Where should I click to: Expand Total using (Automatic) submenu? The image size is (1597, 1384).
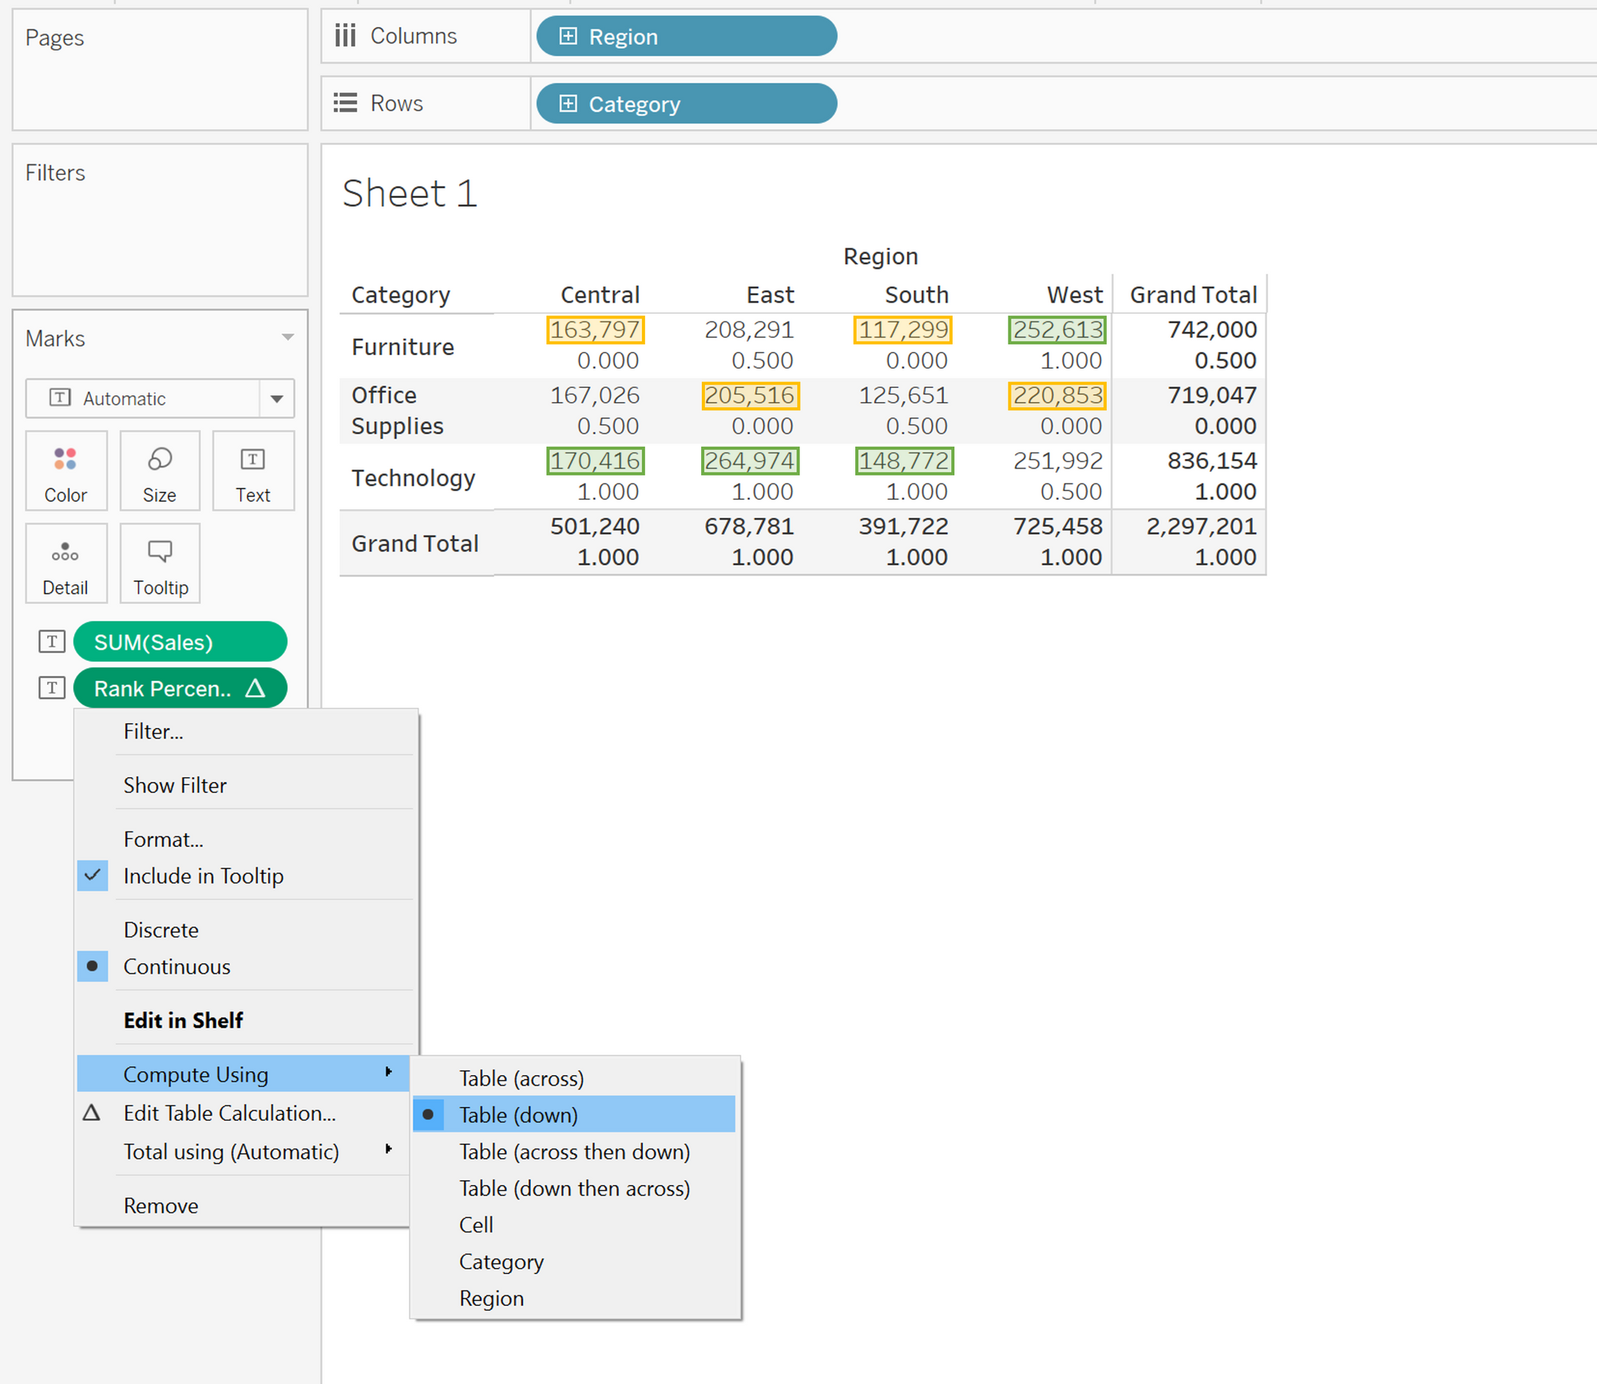[231, 1152]
